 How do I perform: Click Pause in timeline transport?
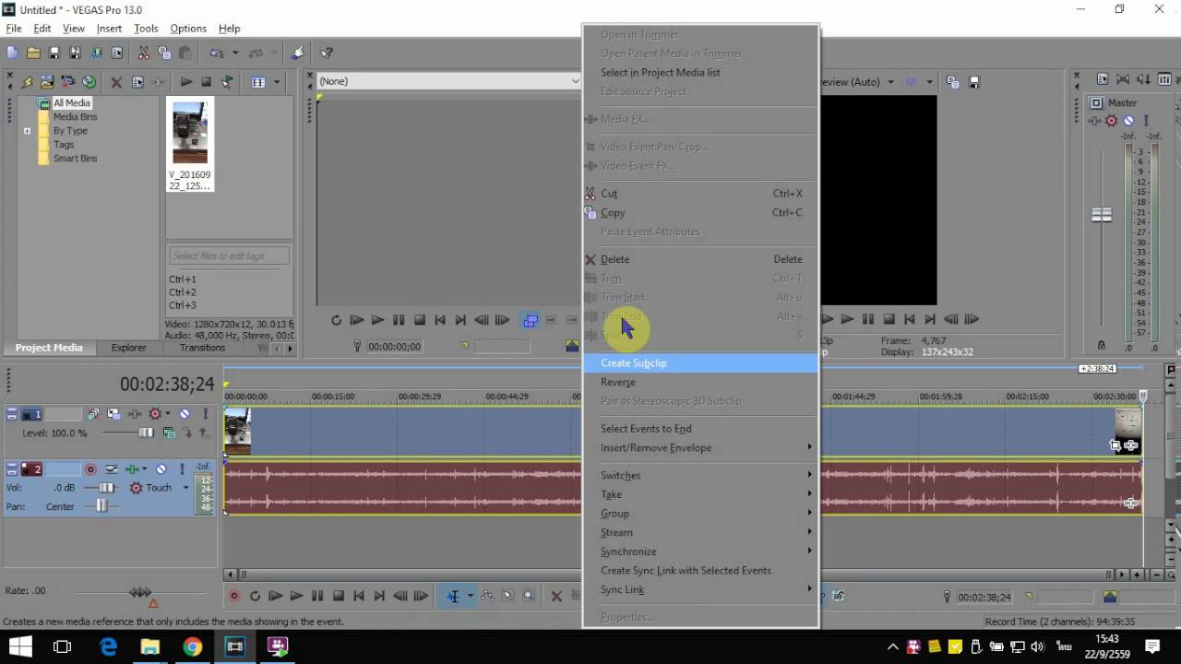317,597
